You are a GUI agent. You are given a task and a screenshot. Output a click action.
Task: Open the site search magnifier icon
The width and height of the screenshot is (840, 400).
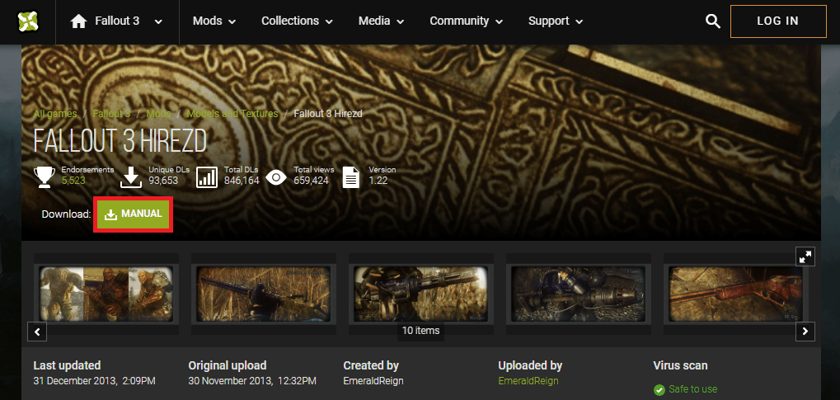coord(713,21)
